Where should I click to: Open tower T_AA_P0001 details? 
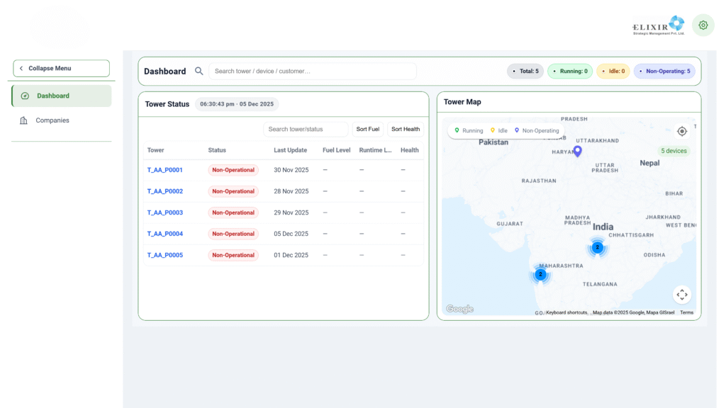click(164, 170)
